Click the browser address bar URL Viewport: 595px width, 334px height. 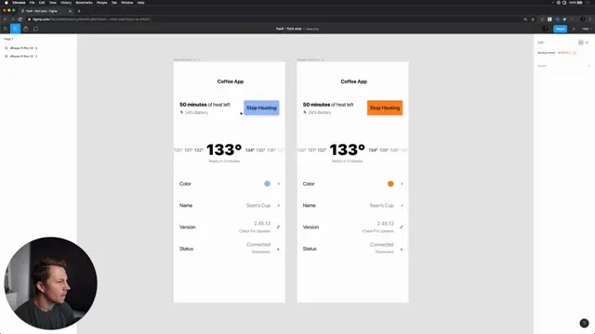[91, 19]
